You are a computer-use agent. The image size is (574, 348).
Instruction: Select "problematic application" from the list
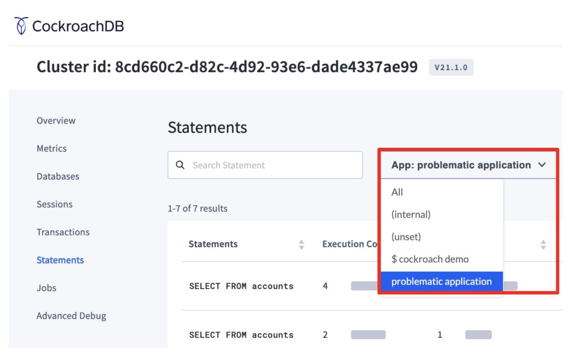442,281
